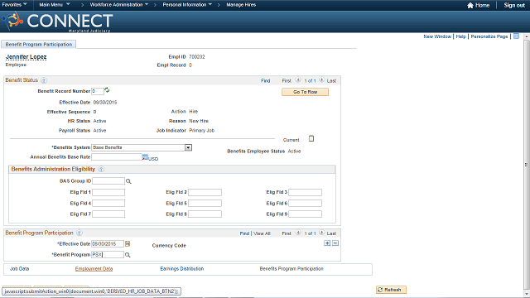Click the Benefit Program input field
Screen dimensions: 530x298
click(108, 255)
